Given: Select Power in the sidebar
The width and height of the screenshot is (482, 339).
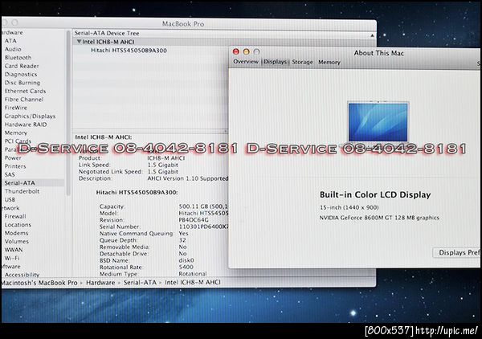Looking at the screenshot, I should pyautogui.click(x=13, y=157).
